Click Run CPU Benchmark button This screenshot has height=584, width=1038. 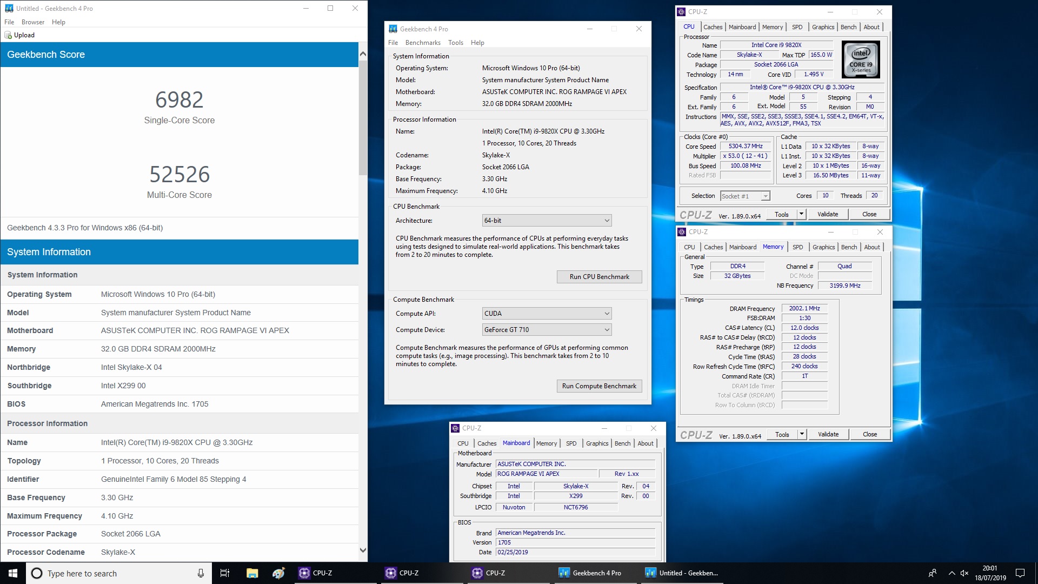point(600,277)
